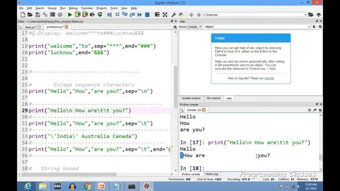Open File Explorer from taskbar
340x191 pixels.
click(x=42, y=186)
